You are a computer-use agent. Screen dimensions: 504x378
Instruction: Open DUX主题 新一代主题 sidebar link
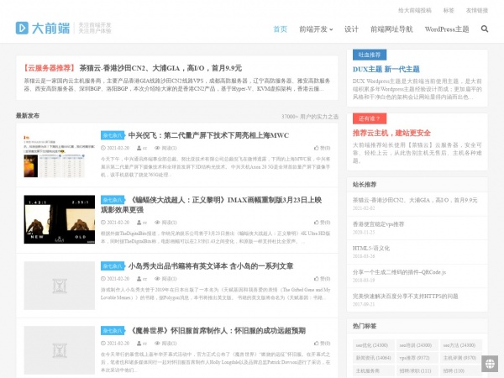click(386, 69)
